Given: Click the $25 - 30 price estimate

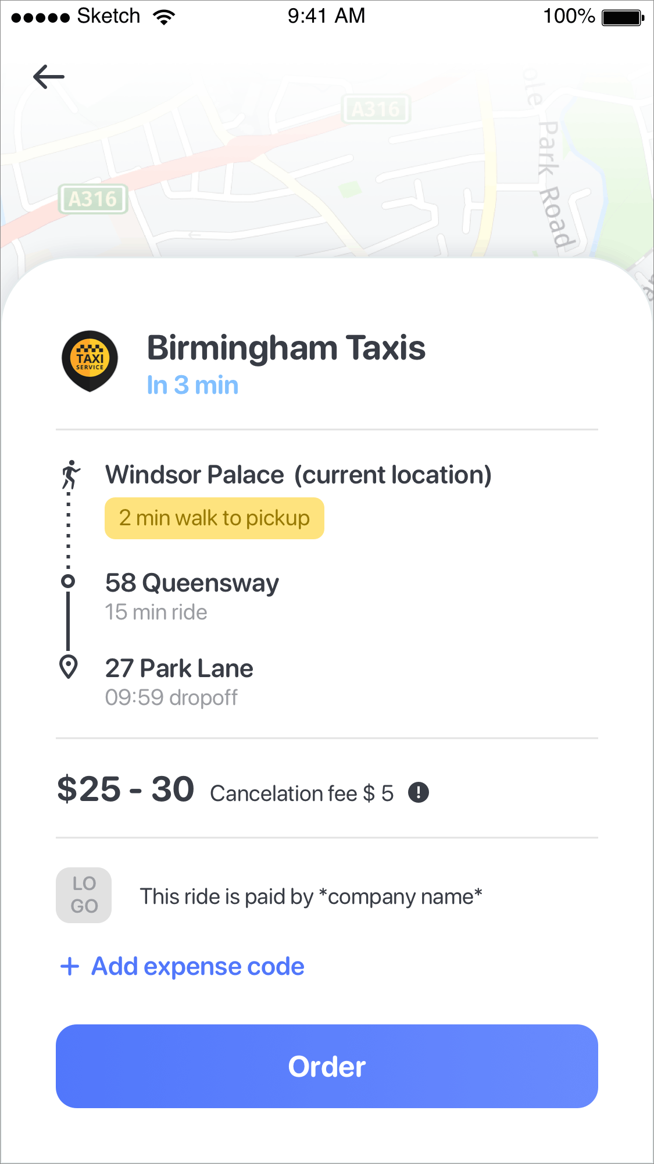Looking at the screenshot, I should (126, 789).
